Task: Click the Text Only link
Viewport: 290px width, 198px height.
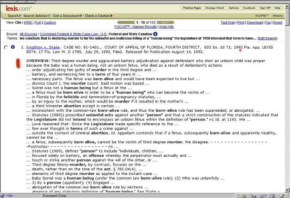Action: click(x=228, y=22)
